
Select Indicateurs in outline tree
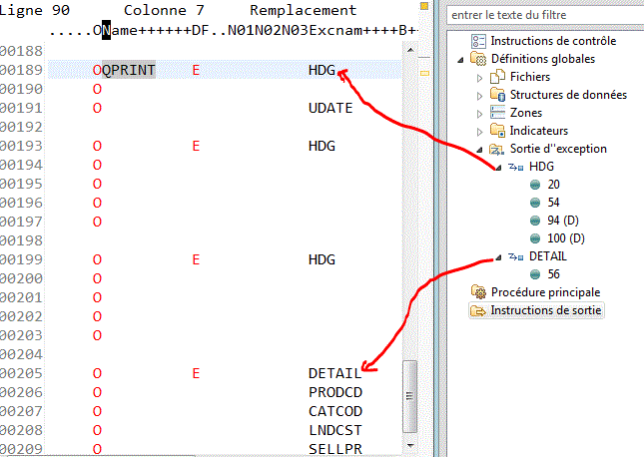pyautogui.click(x=539, y=131)
